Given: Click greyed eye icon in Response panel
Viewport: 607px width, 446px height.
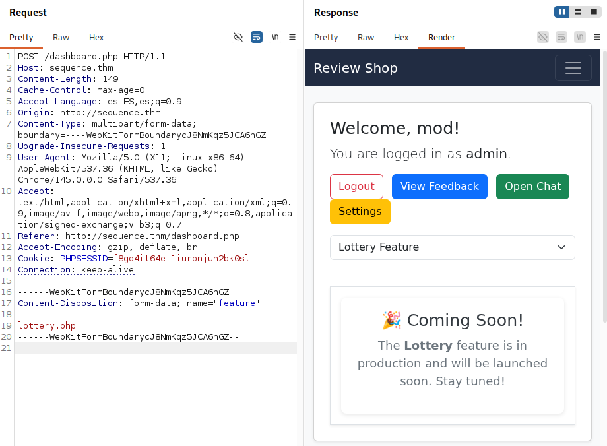Looking at the screenshot, I should pyautogui.click(x=543, y=37).
